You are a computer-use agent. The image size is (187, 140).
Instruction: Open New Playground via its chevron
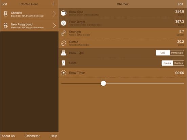click(54, 26)
